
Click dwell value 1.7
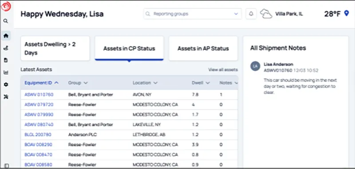tap(195, 114)
